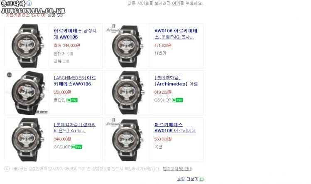
Task: Click the 법적고지 및 안내 link
Action: click(177, 169)
